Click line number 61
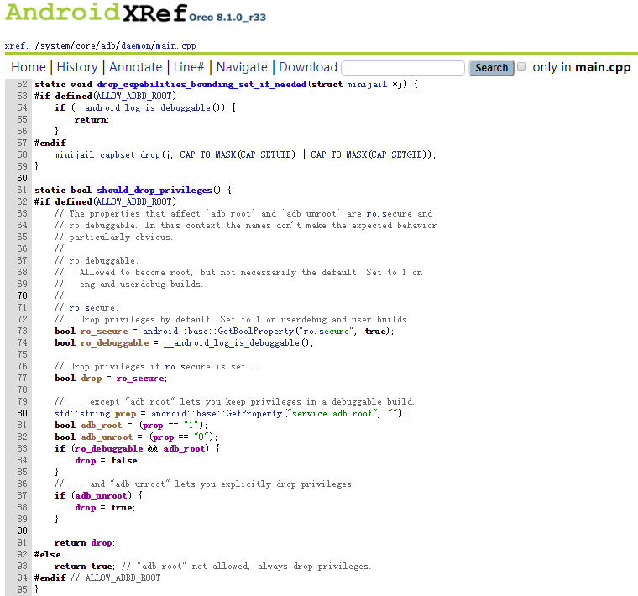The width and height of the screenshot is (638, 596). coord(22,190)
